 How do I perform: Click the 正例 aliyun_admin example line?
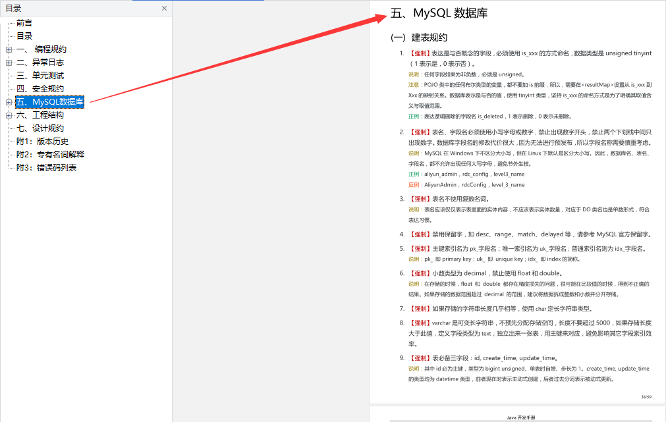(466, 174)
